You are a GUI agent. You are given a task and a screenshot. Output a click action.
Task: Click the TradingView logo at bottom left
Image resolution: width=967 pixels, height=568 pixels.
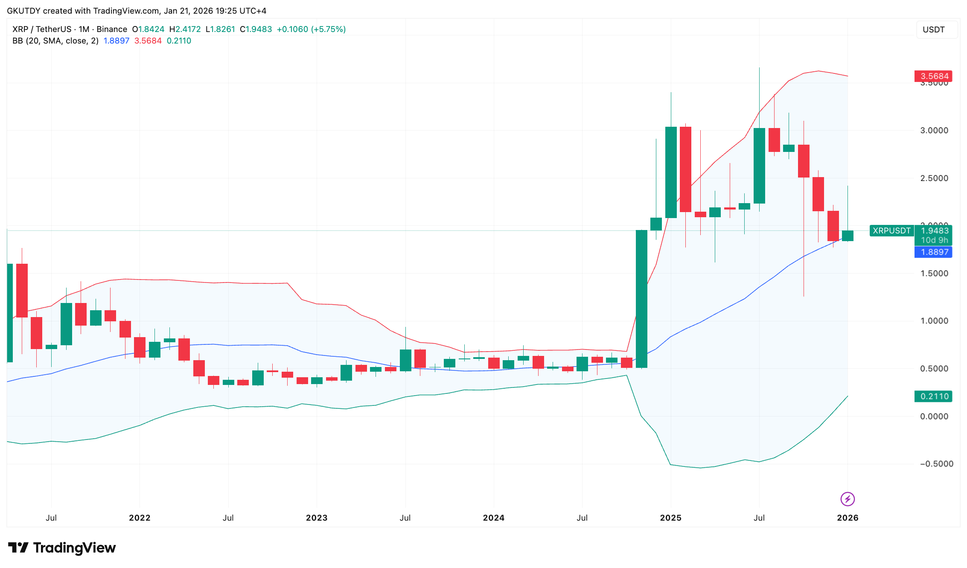pyautogui.click(x=61, y=548)
